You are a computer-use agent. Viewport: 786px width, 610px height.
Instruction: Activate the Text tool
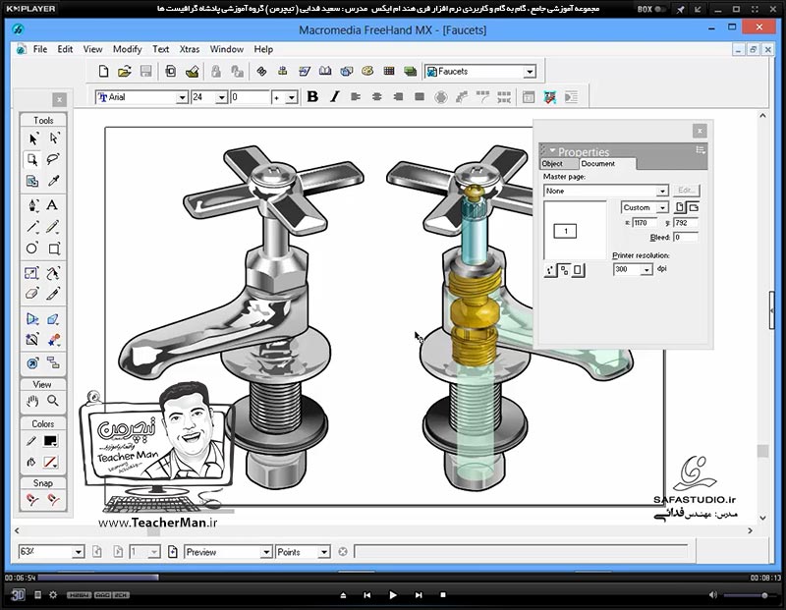tap(52, 205)
